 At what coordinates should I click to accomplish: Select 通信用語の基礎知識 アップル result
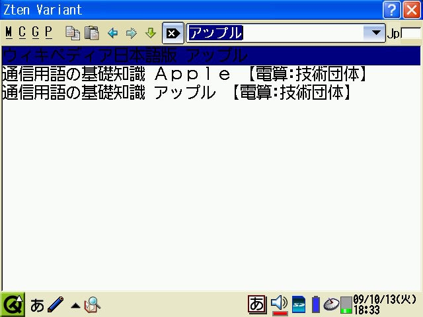[x=211, y=92]
